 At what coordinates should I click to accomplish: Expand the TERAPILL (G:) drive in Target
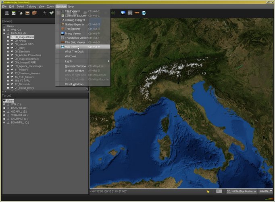[x=4, y=115]
